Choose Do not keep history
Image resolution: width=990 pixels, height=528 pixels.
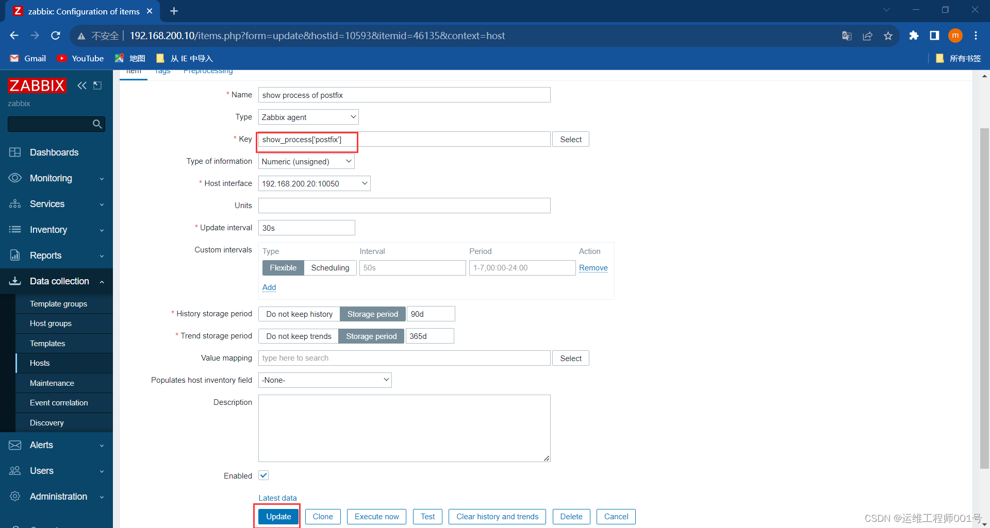[x=299, y=314]
